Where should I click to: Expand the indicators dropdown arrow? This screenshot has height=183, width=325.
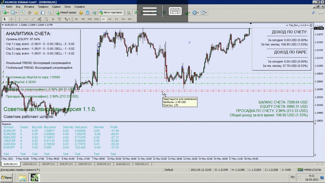point(190,12)
